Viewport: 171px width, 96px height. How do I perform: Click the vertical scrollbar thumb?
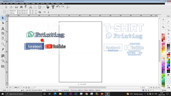160,51
